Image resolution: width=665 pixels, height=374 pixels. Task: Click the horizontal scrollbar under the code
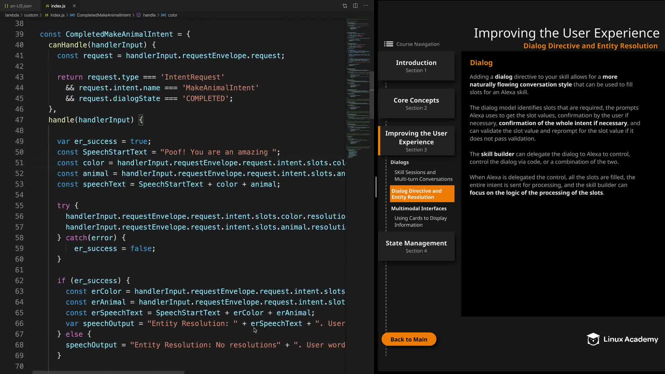[x=108, y=372]
